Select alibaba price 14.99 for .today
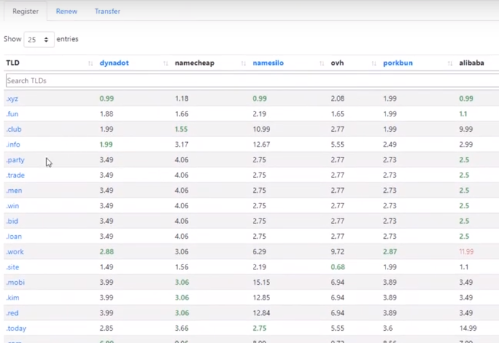 point(468,328)
